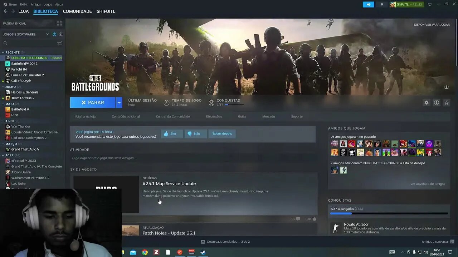Click the activity status text field

[x=193, y=158]
